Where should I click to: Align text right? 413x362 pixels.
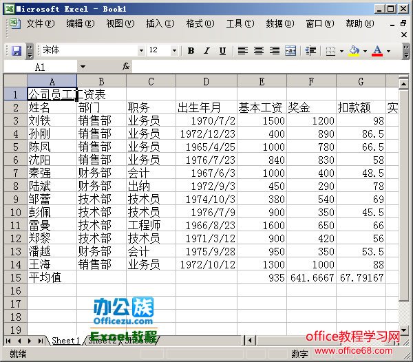275,50
